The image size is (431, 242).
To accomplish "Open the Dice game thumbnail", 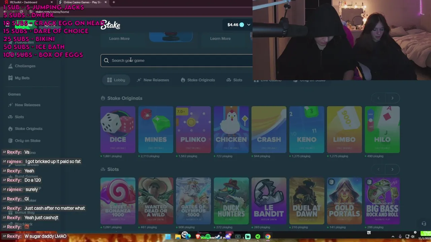I will click(118, 129).
